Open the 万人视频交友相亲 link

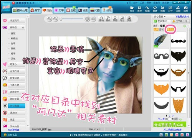(172, 130)
